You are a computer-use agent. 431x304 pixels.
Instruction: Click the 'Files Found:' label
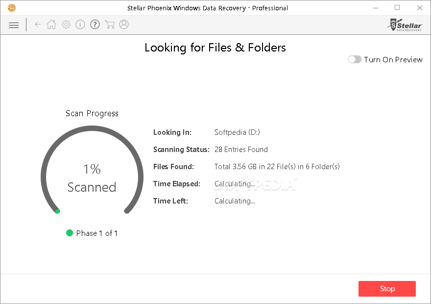pyautogui.click(x=173, y=167)
